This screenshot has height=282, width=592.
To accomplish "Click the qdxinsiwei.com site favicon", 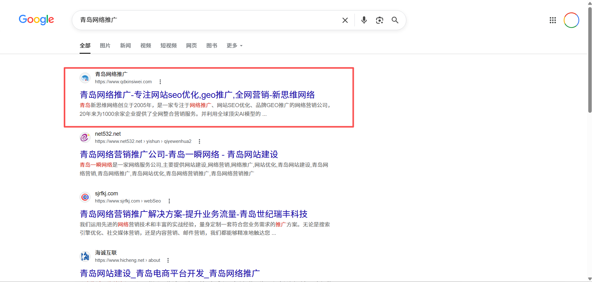I will pos(85,78).
